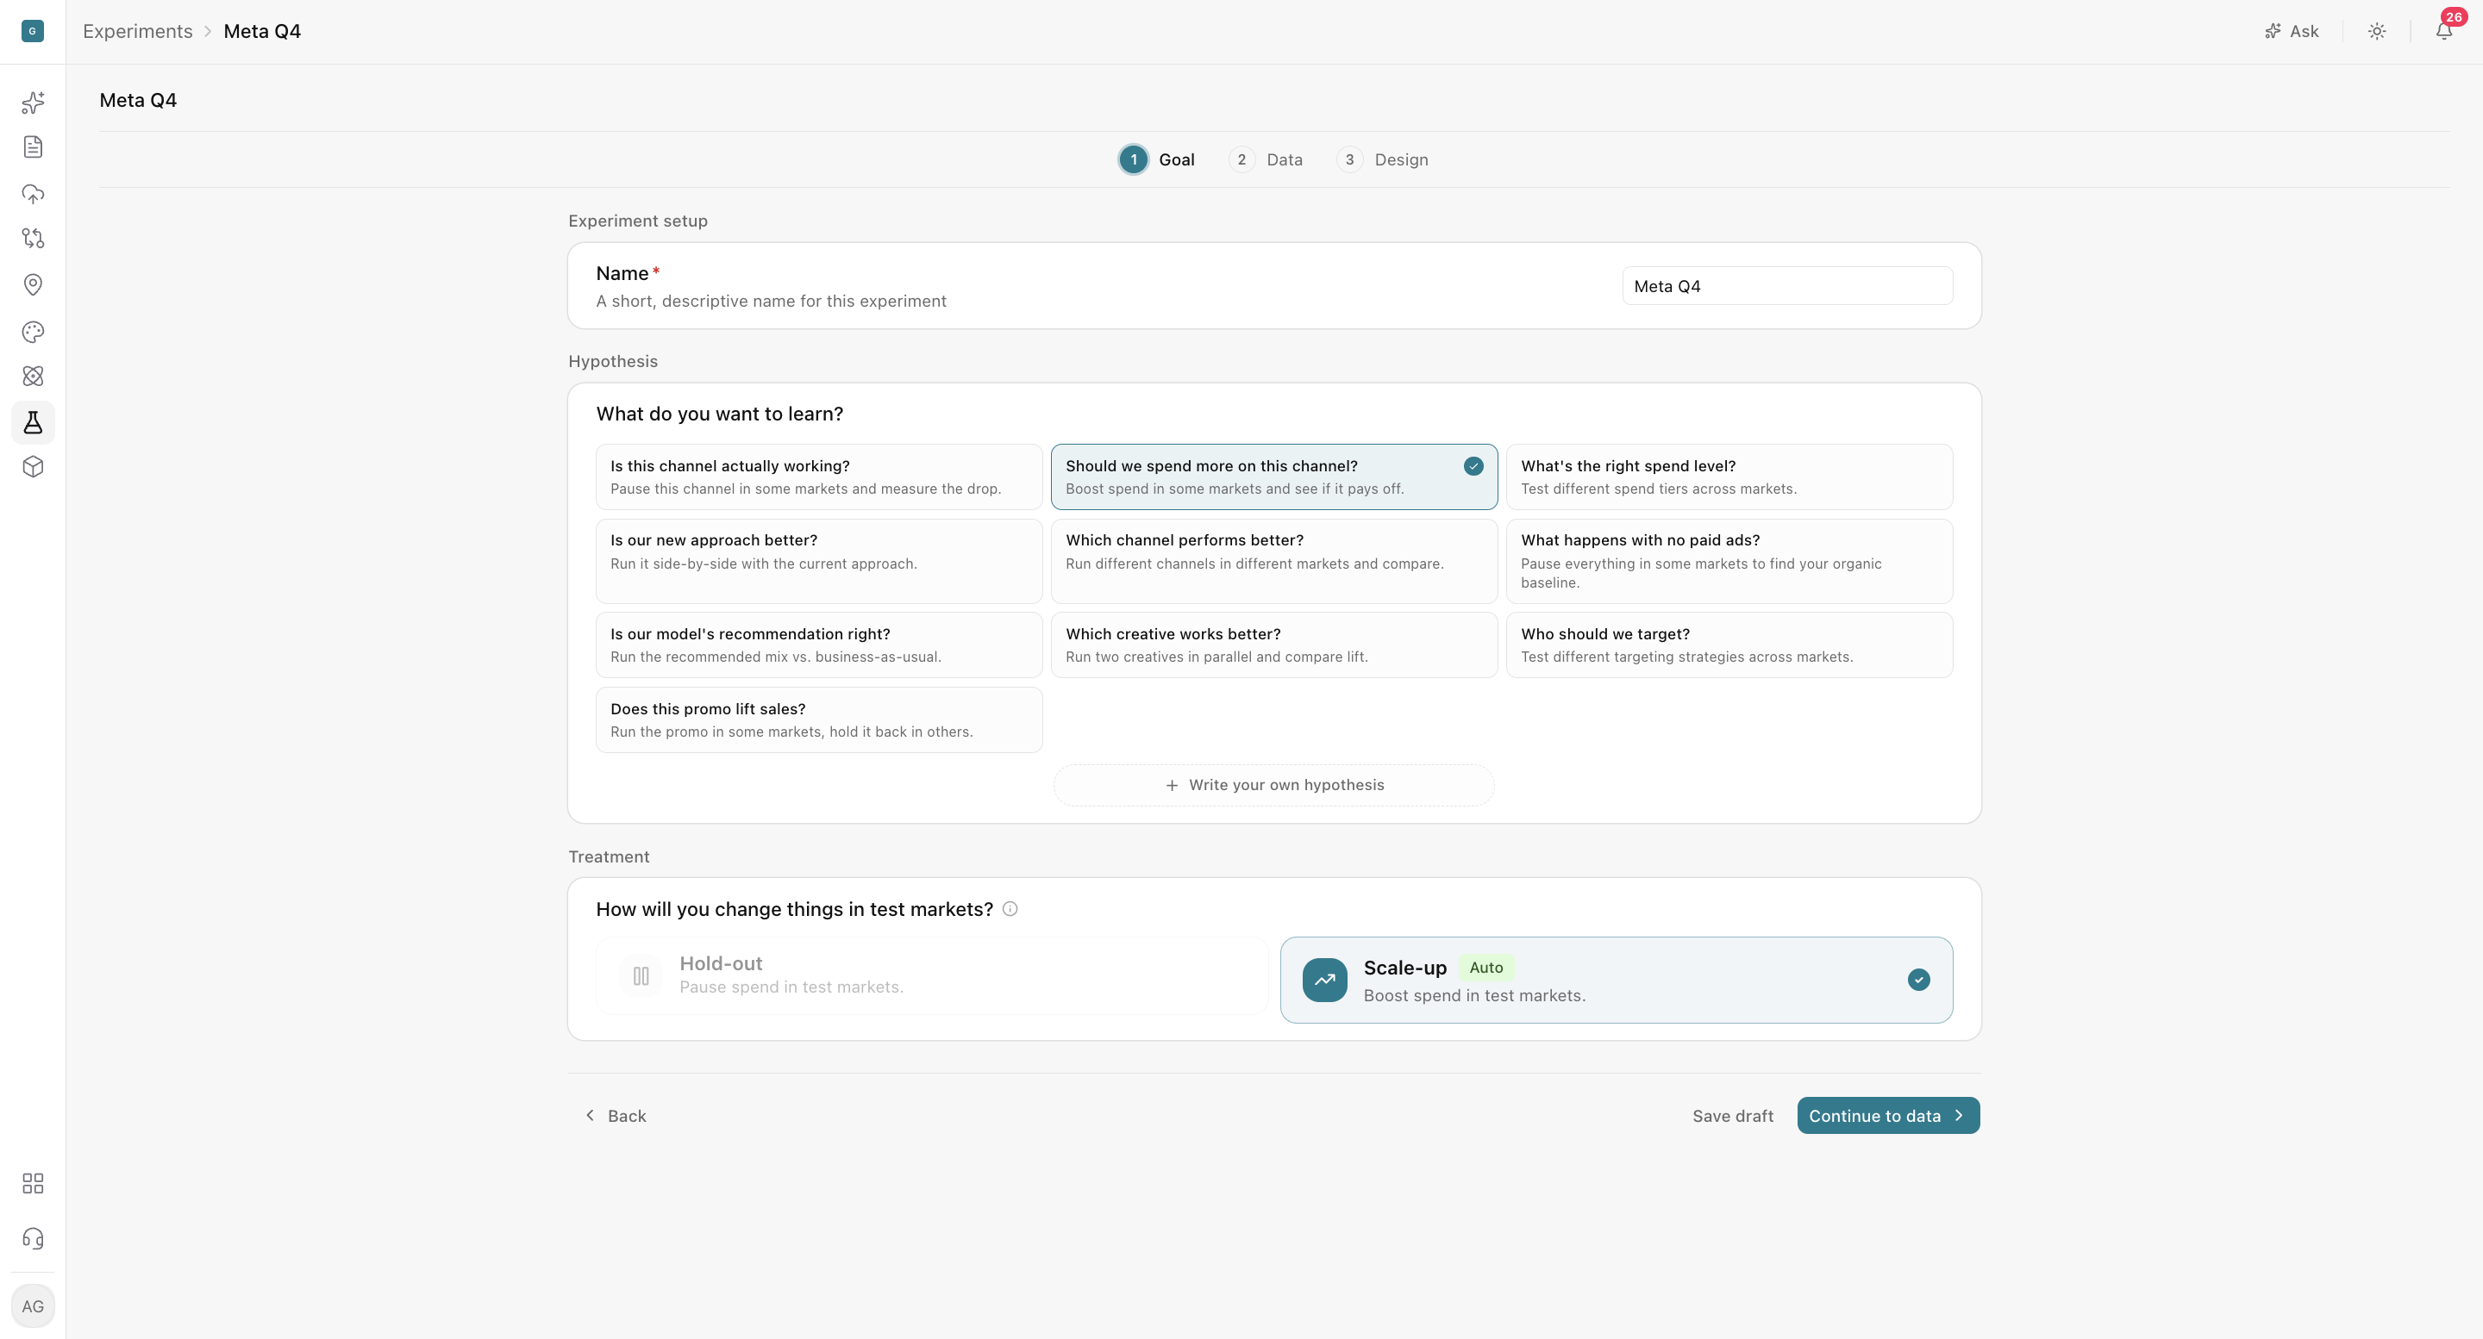
Task: Open the sparkle AI assistant sidebar icon
Action: point(33,103)
